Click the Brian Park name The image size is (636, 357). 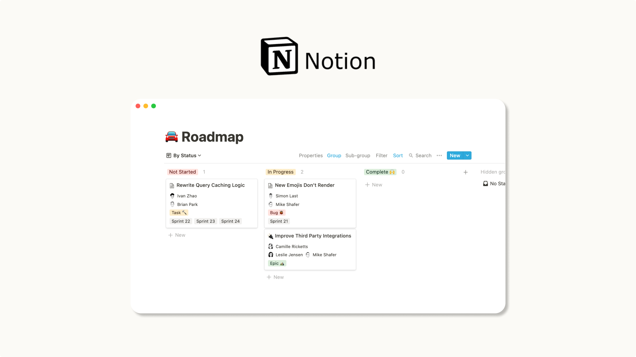(187, 205)
